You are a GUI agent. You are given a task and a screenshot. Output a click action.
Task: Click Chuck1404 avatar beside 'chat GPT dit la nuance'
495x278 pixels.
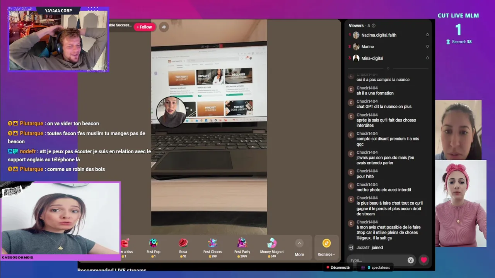351,103
